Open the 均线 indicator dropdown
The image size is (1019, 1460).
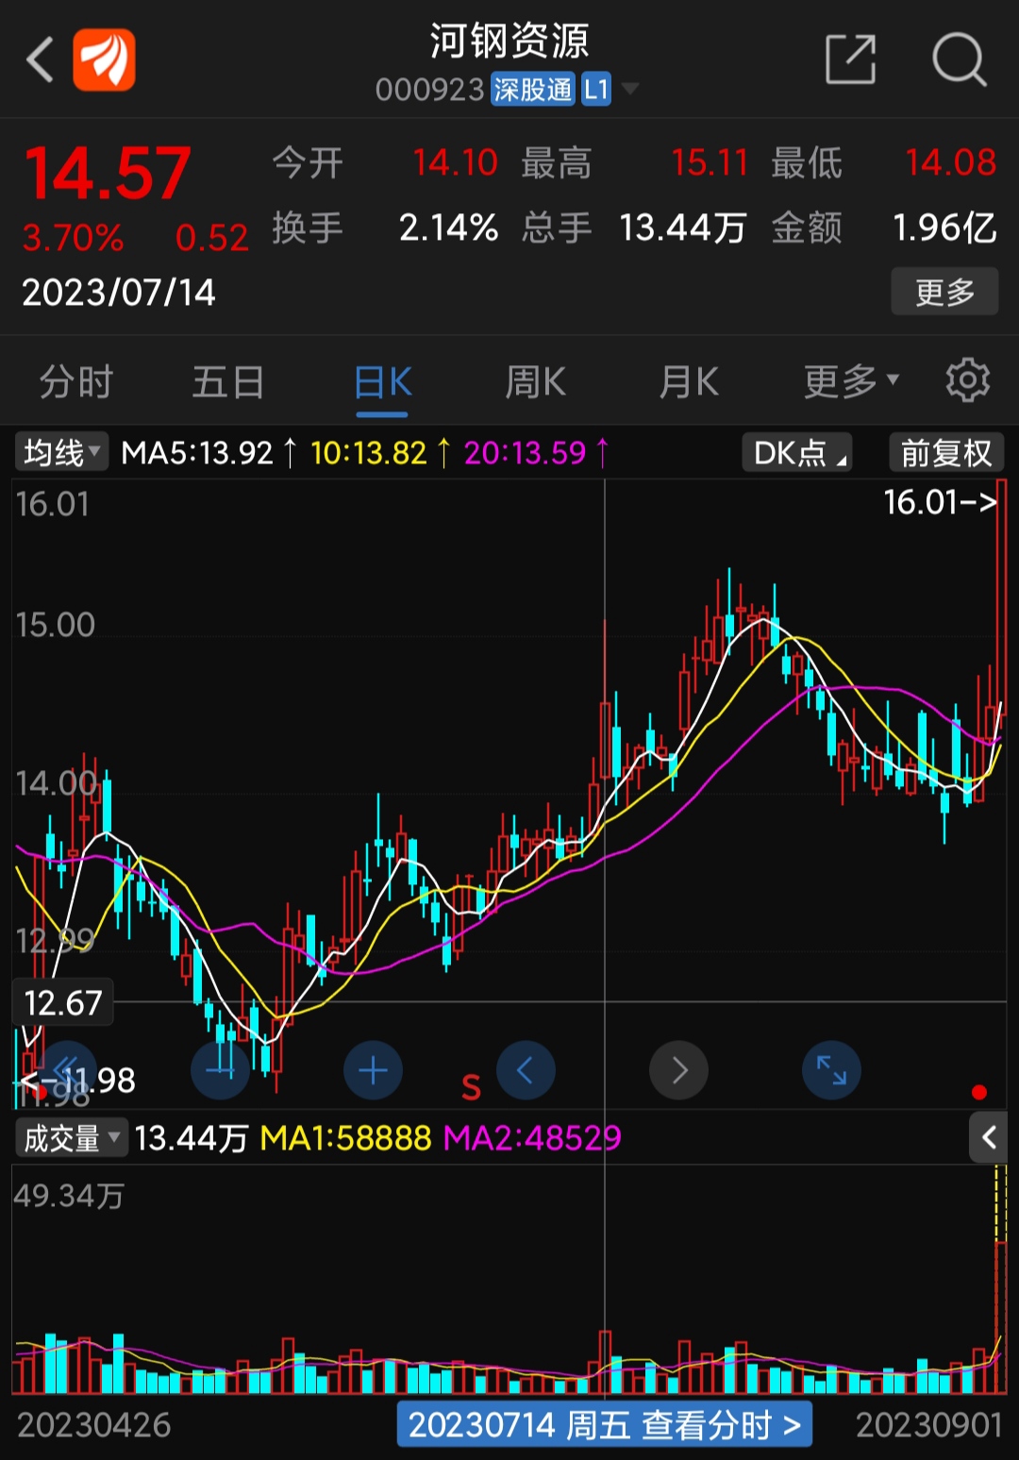62,452
